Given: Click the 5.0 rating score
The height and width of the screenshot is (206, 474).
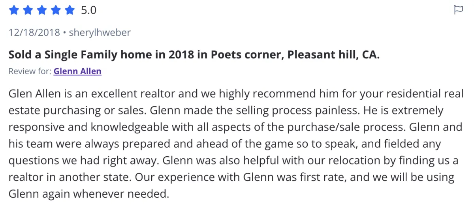Looking at the screenshot, I should (88, 10).
